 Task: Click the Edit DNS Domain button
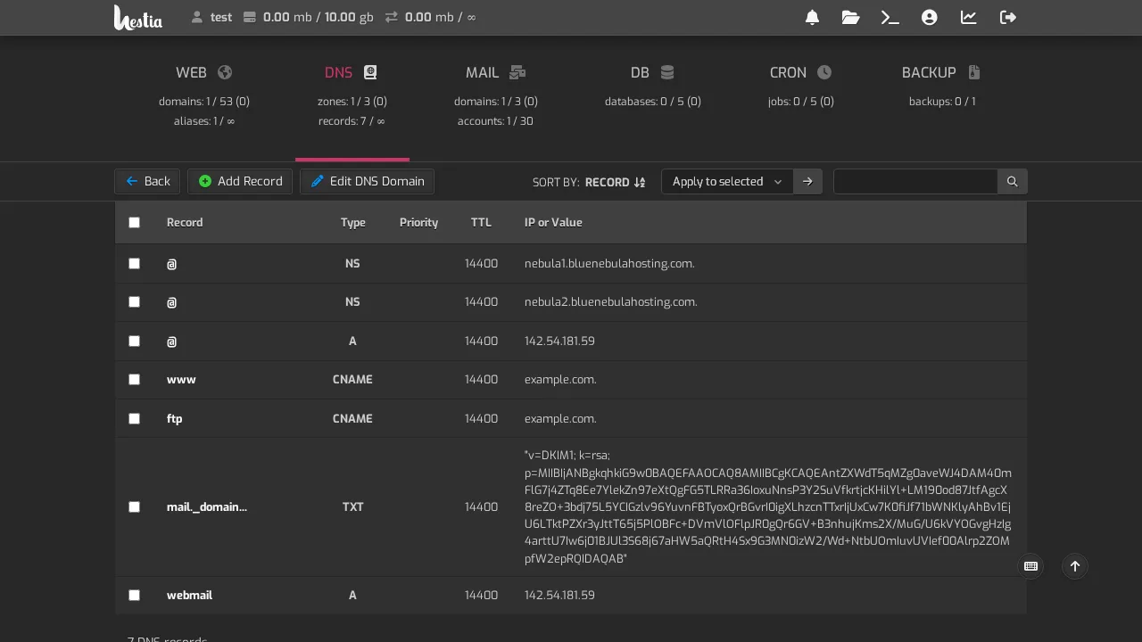click(x=367, y=181)
